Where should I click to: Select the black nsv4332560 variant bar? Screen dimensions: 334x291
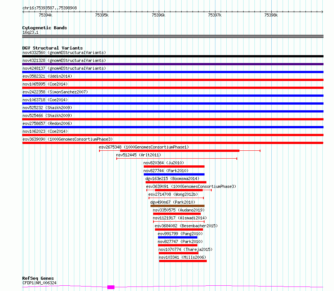(173, 56)
